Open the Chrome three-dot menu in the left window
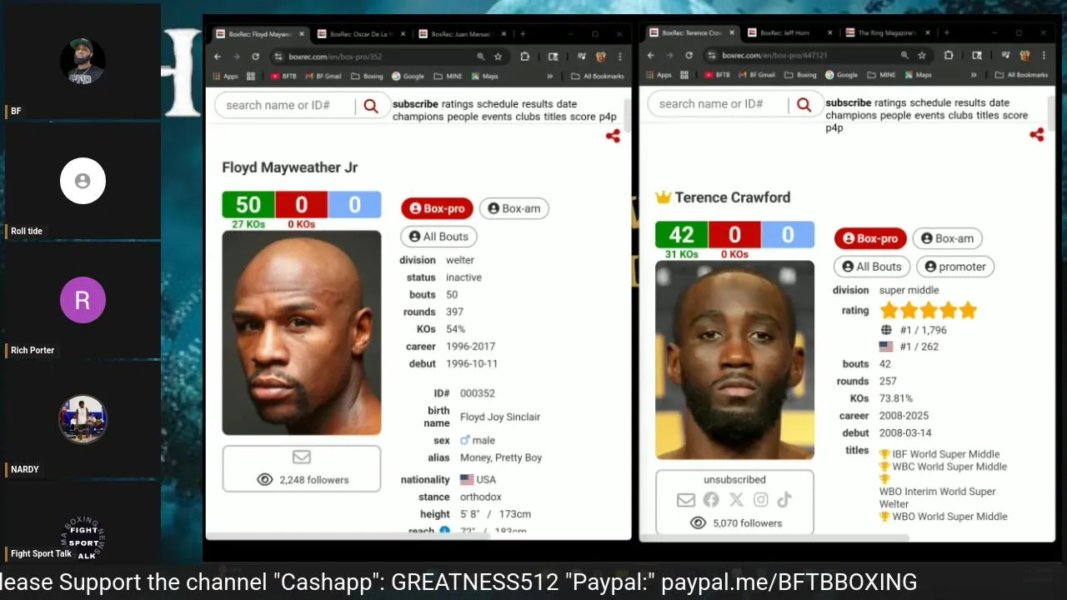 [619, 57]
